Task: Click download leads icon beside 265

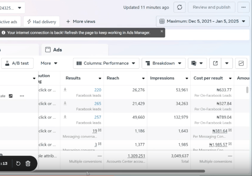Action: click(x=65, y=103)
